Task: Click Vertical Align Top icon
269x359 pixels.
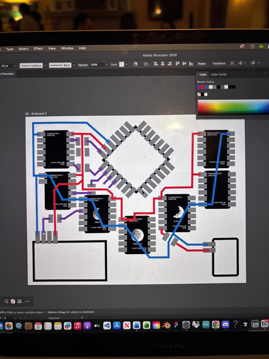Action: pyautogui.click(x=177, y=63)
